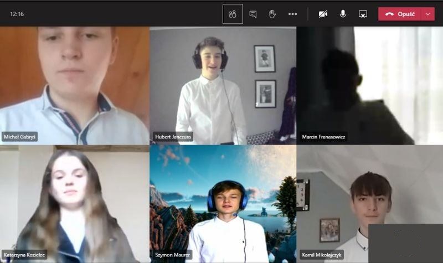Select Katarzyna Kozielec video tile
The height and width of the screenshot is (263, 443).
[74, 204]
